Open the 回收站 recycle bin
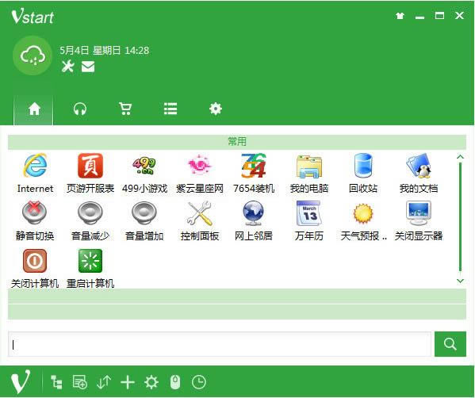 tap(363, 173)
